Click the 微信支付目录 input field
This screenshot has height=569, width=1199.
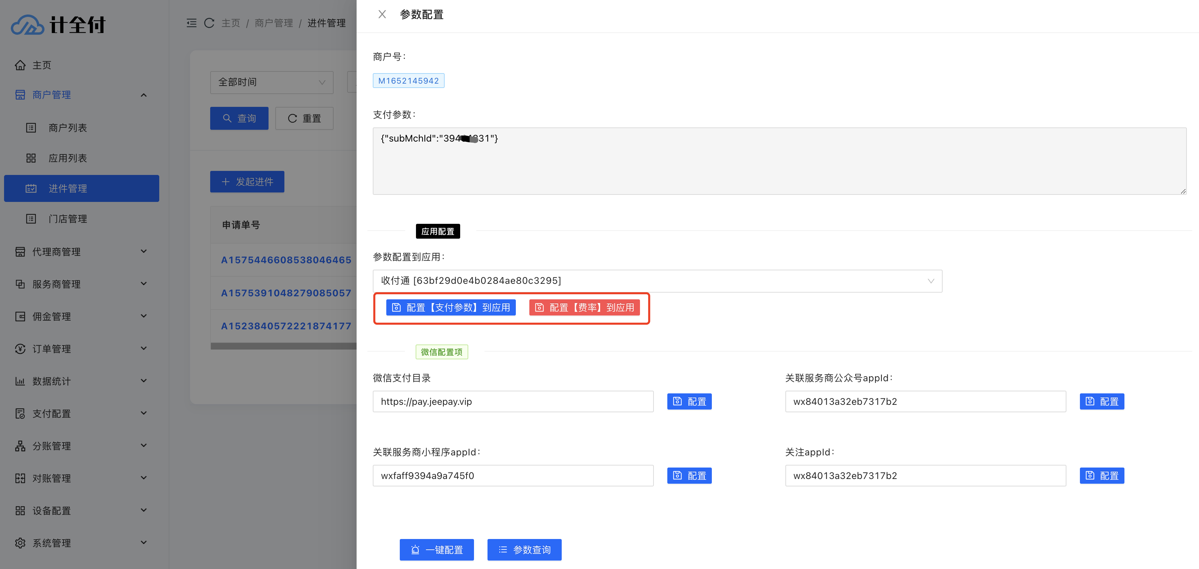coord(513,401)
